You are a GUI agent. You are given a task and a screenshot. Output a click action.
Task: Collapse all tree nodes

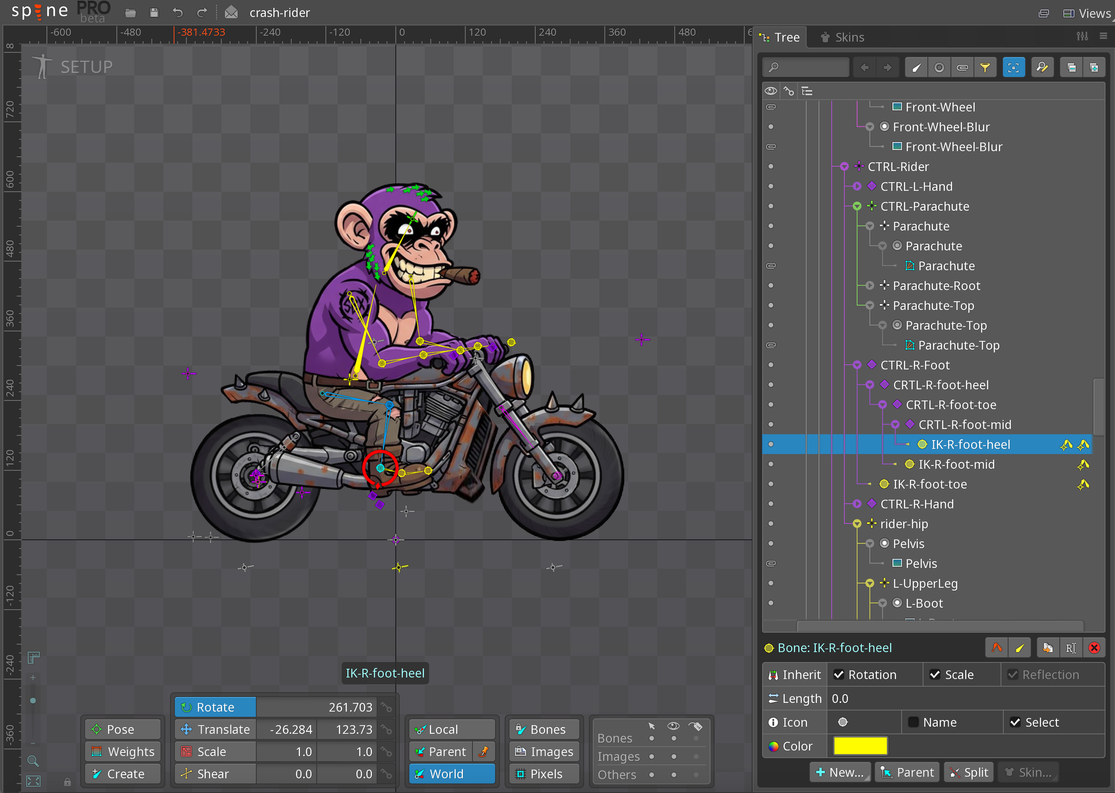click(1071, 67)
